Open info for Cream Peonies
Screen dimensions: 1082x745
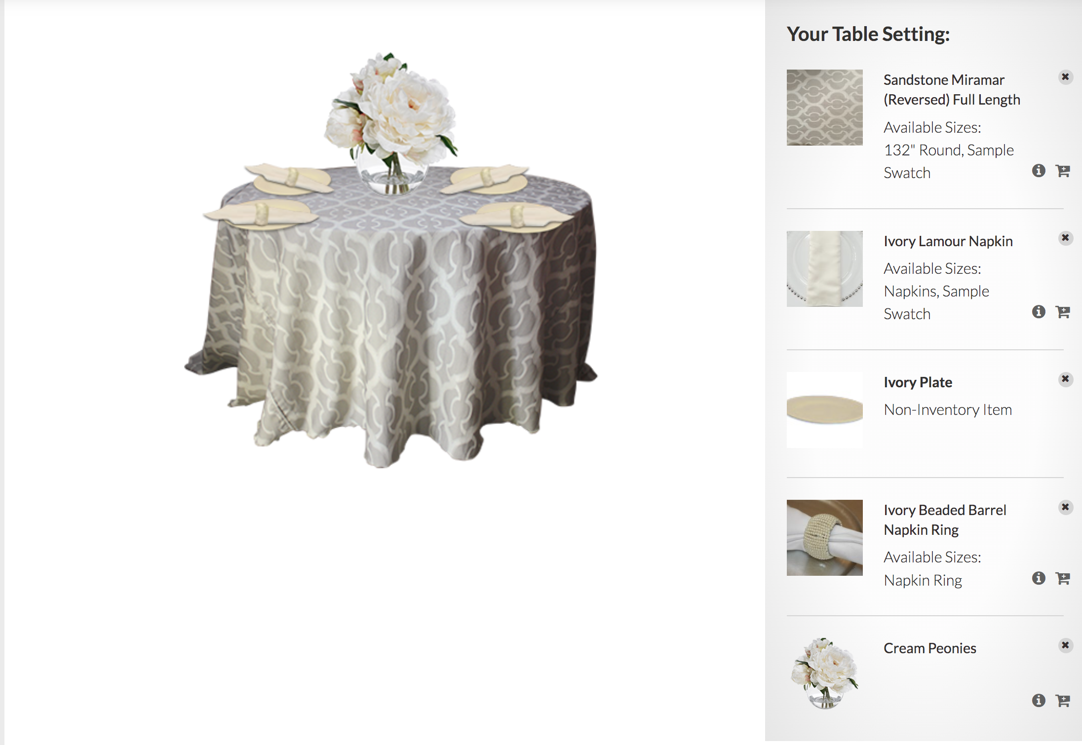(x=1039, y=701)
